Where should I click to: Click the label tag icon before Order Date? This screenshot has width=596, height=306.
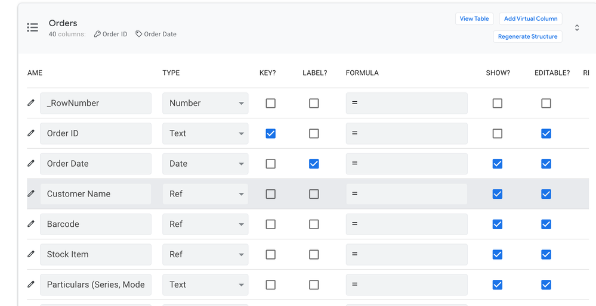pos(139,34)
